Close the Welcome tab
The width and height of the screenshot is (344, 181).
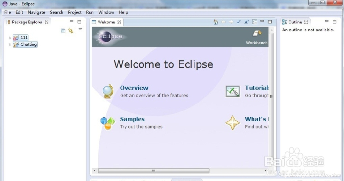tap(119, 22)
